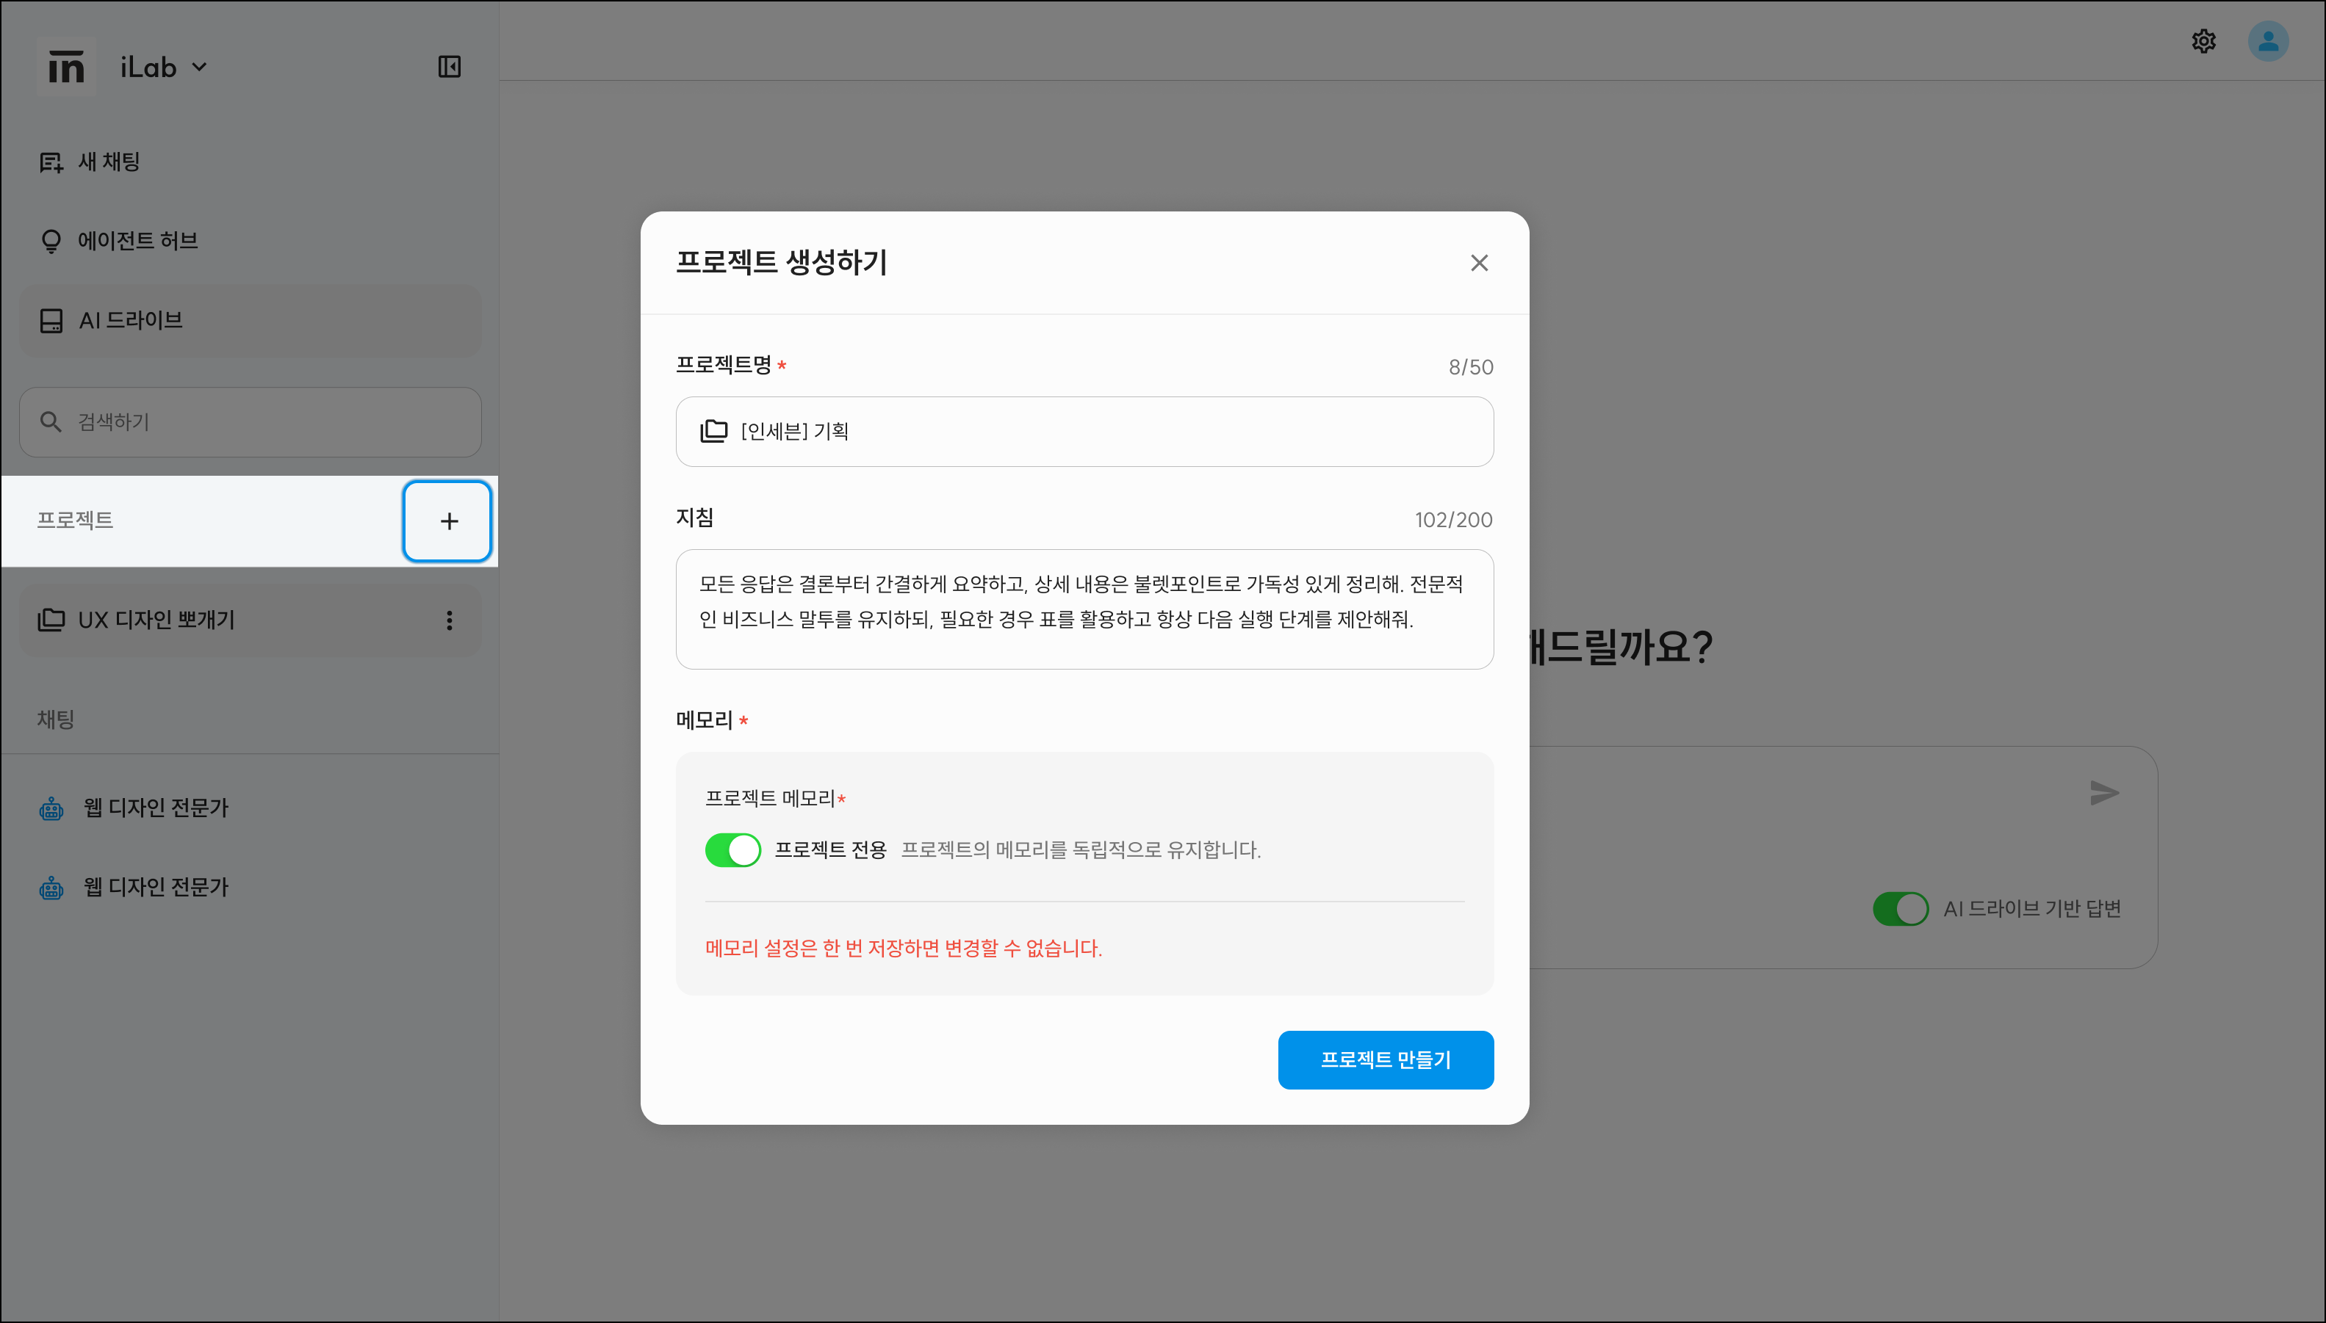Click the 프로젝트 만들기 button
Viewport: 2326px width, 1323px height.
tap(1386, 1059)
